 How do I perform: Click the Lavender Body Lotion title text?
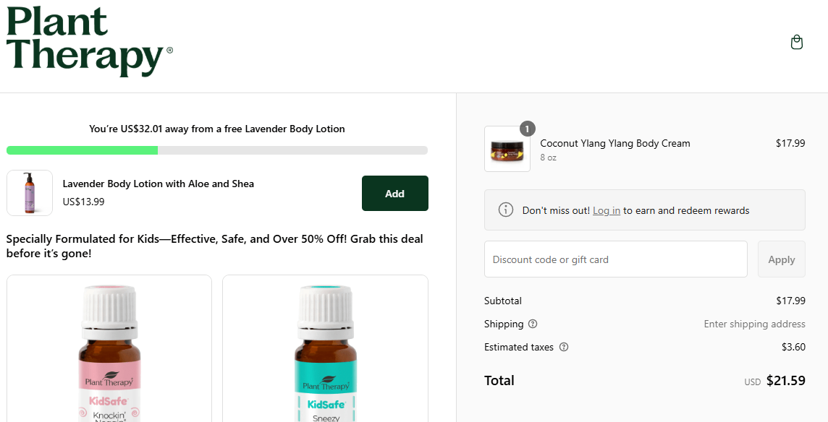click(158, 184)
